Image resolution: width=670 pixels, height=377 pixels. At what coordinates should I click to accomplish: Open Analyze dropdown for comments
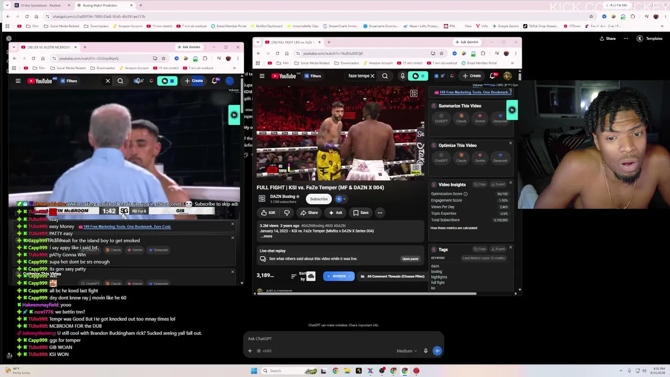tap(338, 276)
